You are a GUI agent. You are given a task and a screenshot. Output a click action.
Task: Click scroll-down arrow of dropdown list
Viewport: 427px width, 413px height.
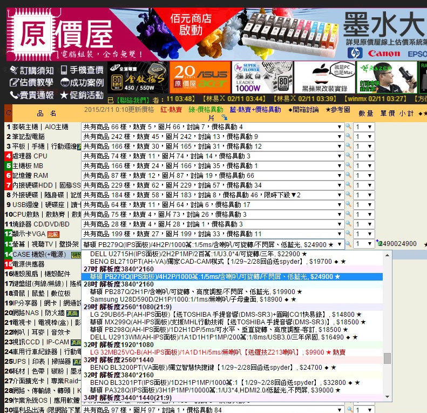tap(387, 397)
